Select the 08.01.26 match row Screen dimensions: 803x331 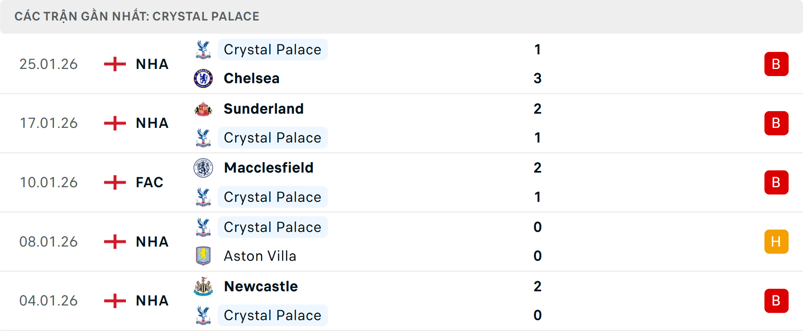pos(401,242)
